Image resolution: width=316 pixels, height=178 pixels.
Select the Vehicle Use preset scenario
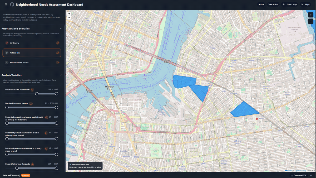(x=32, y=53)
